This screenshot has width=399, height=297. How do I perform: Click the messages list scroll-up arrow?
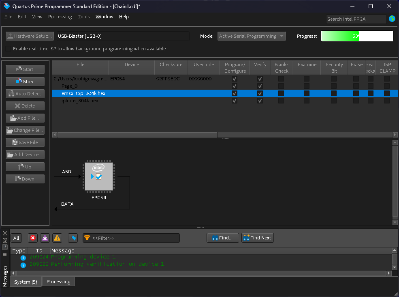coord(395,250)
